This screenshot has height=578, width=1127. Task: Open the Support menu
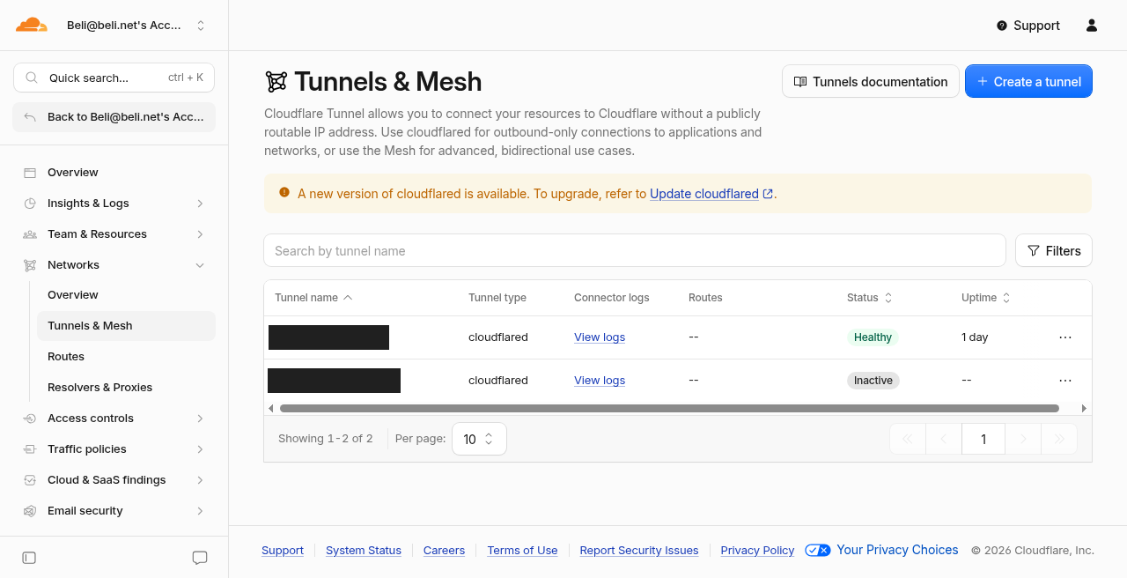coord(1028,26)
